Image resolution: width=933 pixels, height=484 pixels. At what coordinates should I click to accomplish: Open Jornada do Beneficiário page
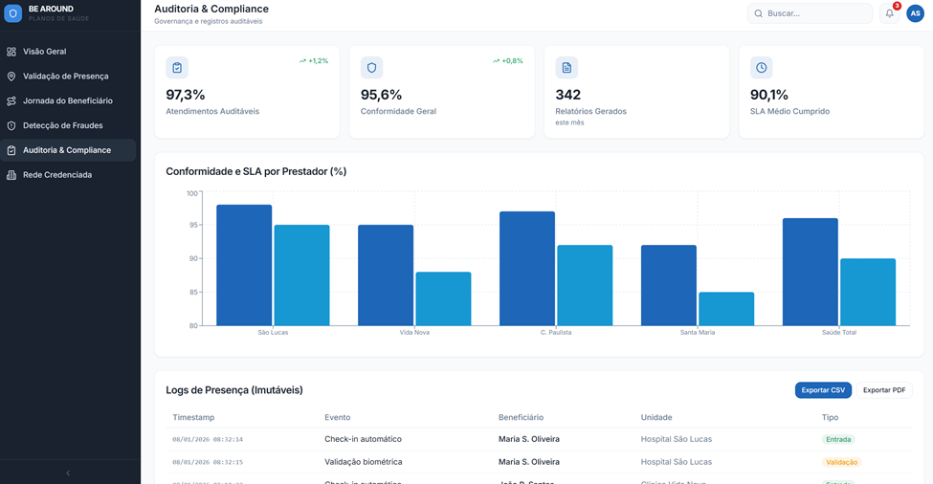click(x=68, y=101)
